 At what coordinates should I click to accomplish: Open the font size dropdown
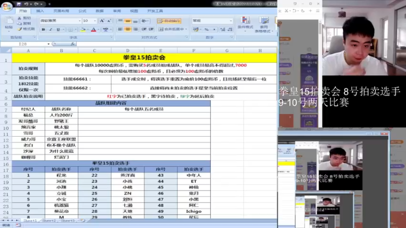[x=95, y=21]
